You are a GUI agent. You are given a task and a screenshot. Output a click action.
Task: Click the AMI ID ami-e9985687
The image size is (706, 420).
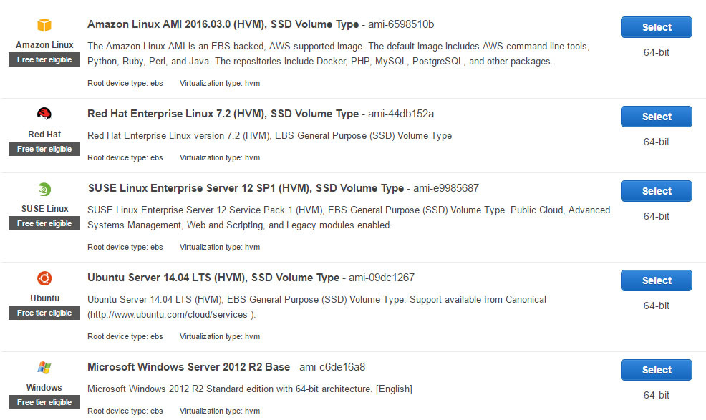click(x=446, y=188)
